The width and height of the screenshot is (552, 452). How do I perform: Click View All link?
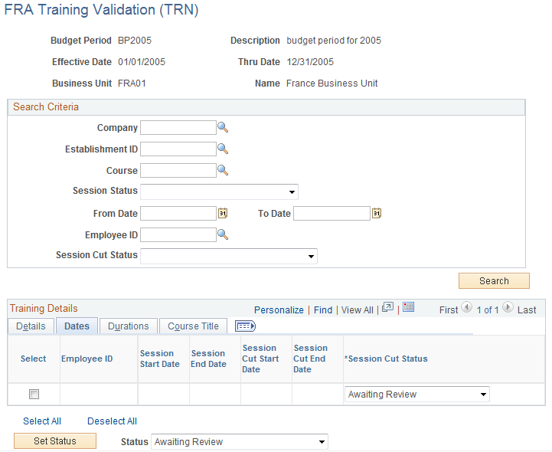pos(358,310)
